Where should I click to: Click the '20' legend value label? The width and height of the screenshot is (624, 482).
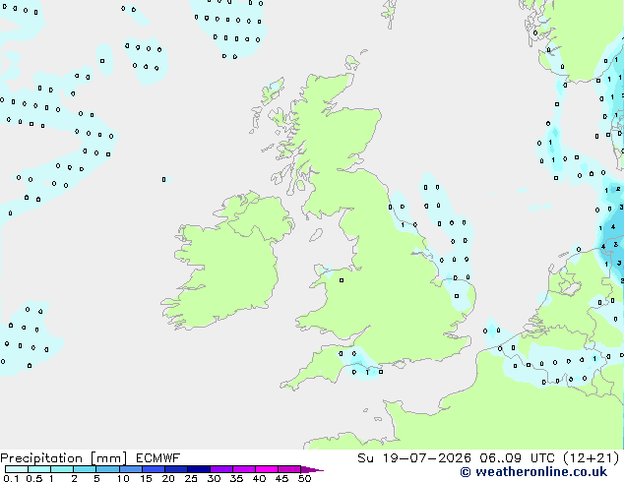point(168,478)
